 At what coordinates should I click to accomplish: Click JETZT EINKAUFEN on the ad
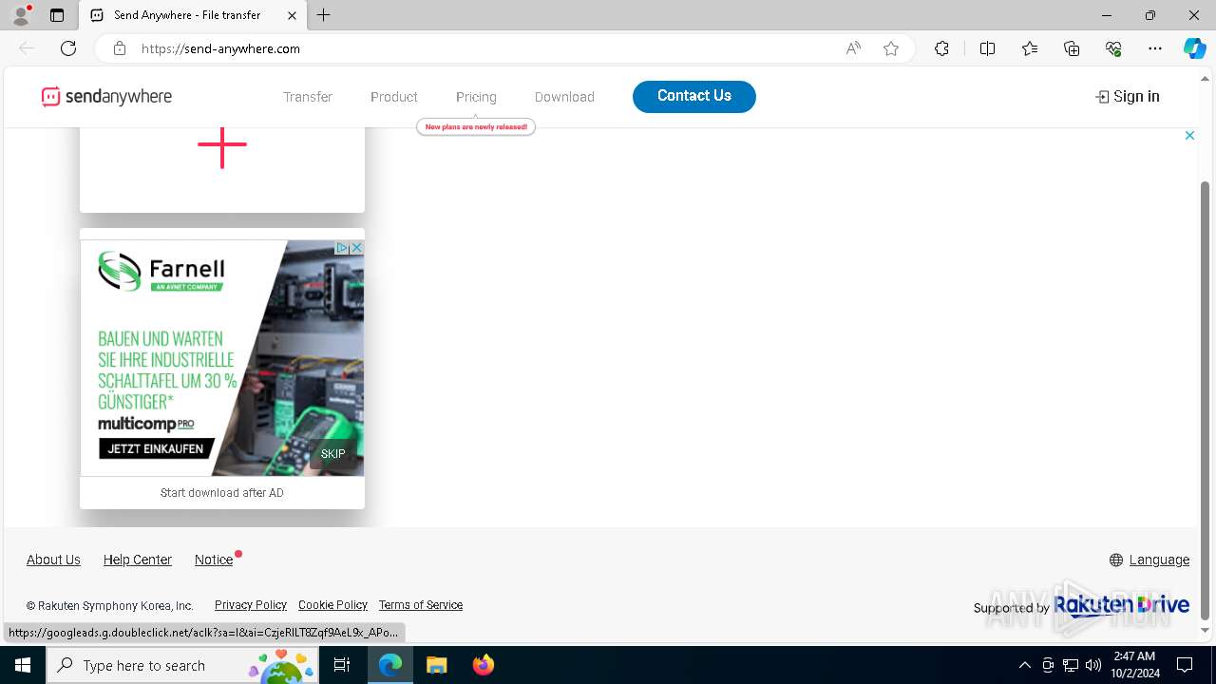pyautogui.click(x=156, y=448)
